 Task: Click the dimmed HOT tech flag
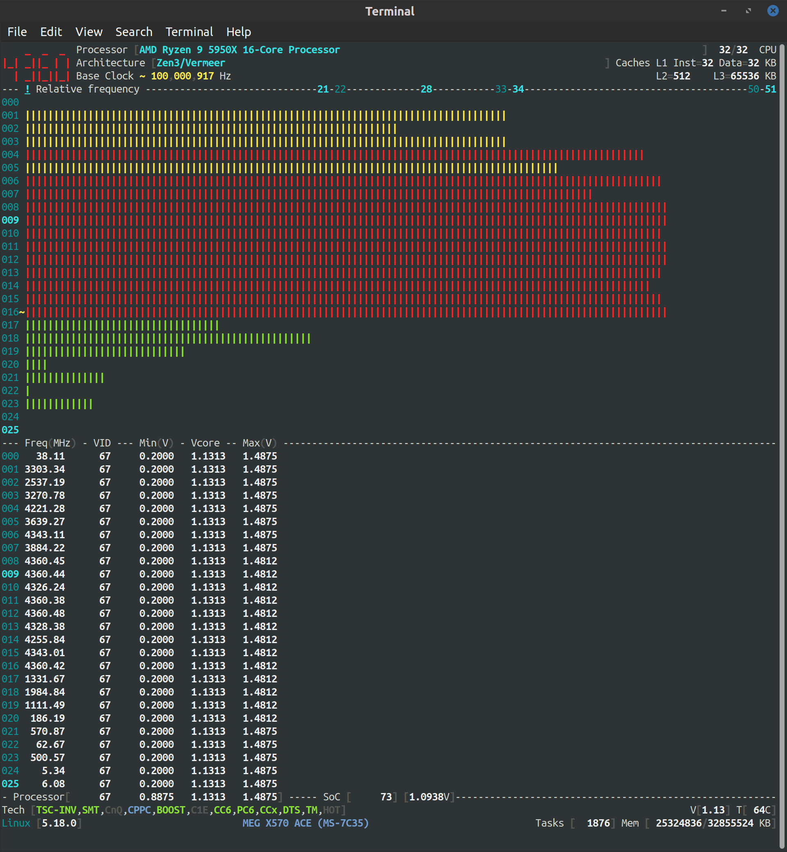click(x=331, y=810)
